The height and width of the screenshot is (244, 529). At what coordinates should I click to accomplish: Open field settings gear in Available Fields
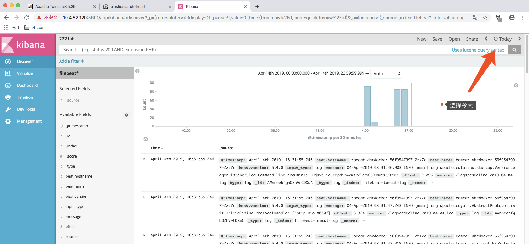point(126,115)
